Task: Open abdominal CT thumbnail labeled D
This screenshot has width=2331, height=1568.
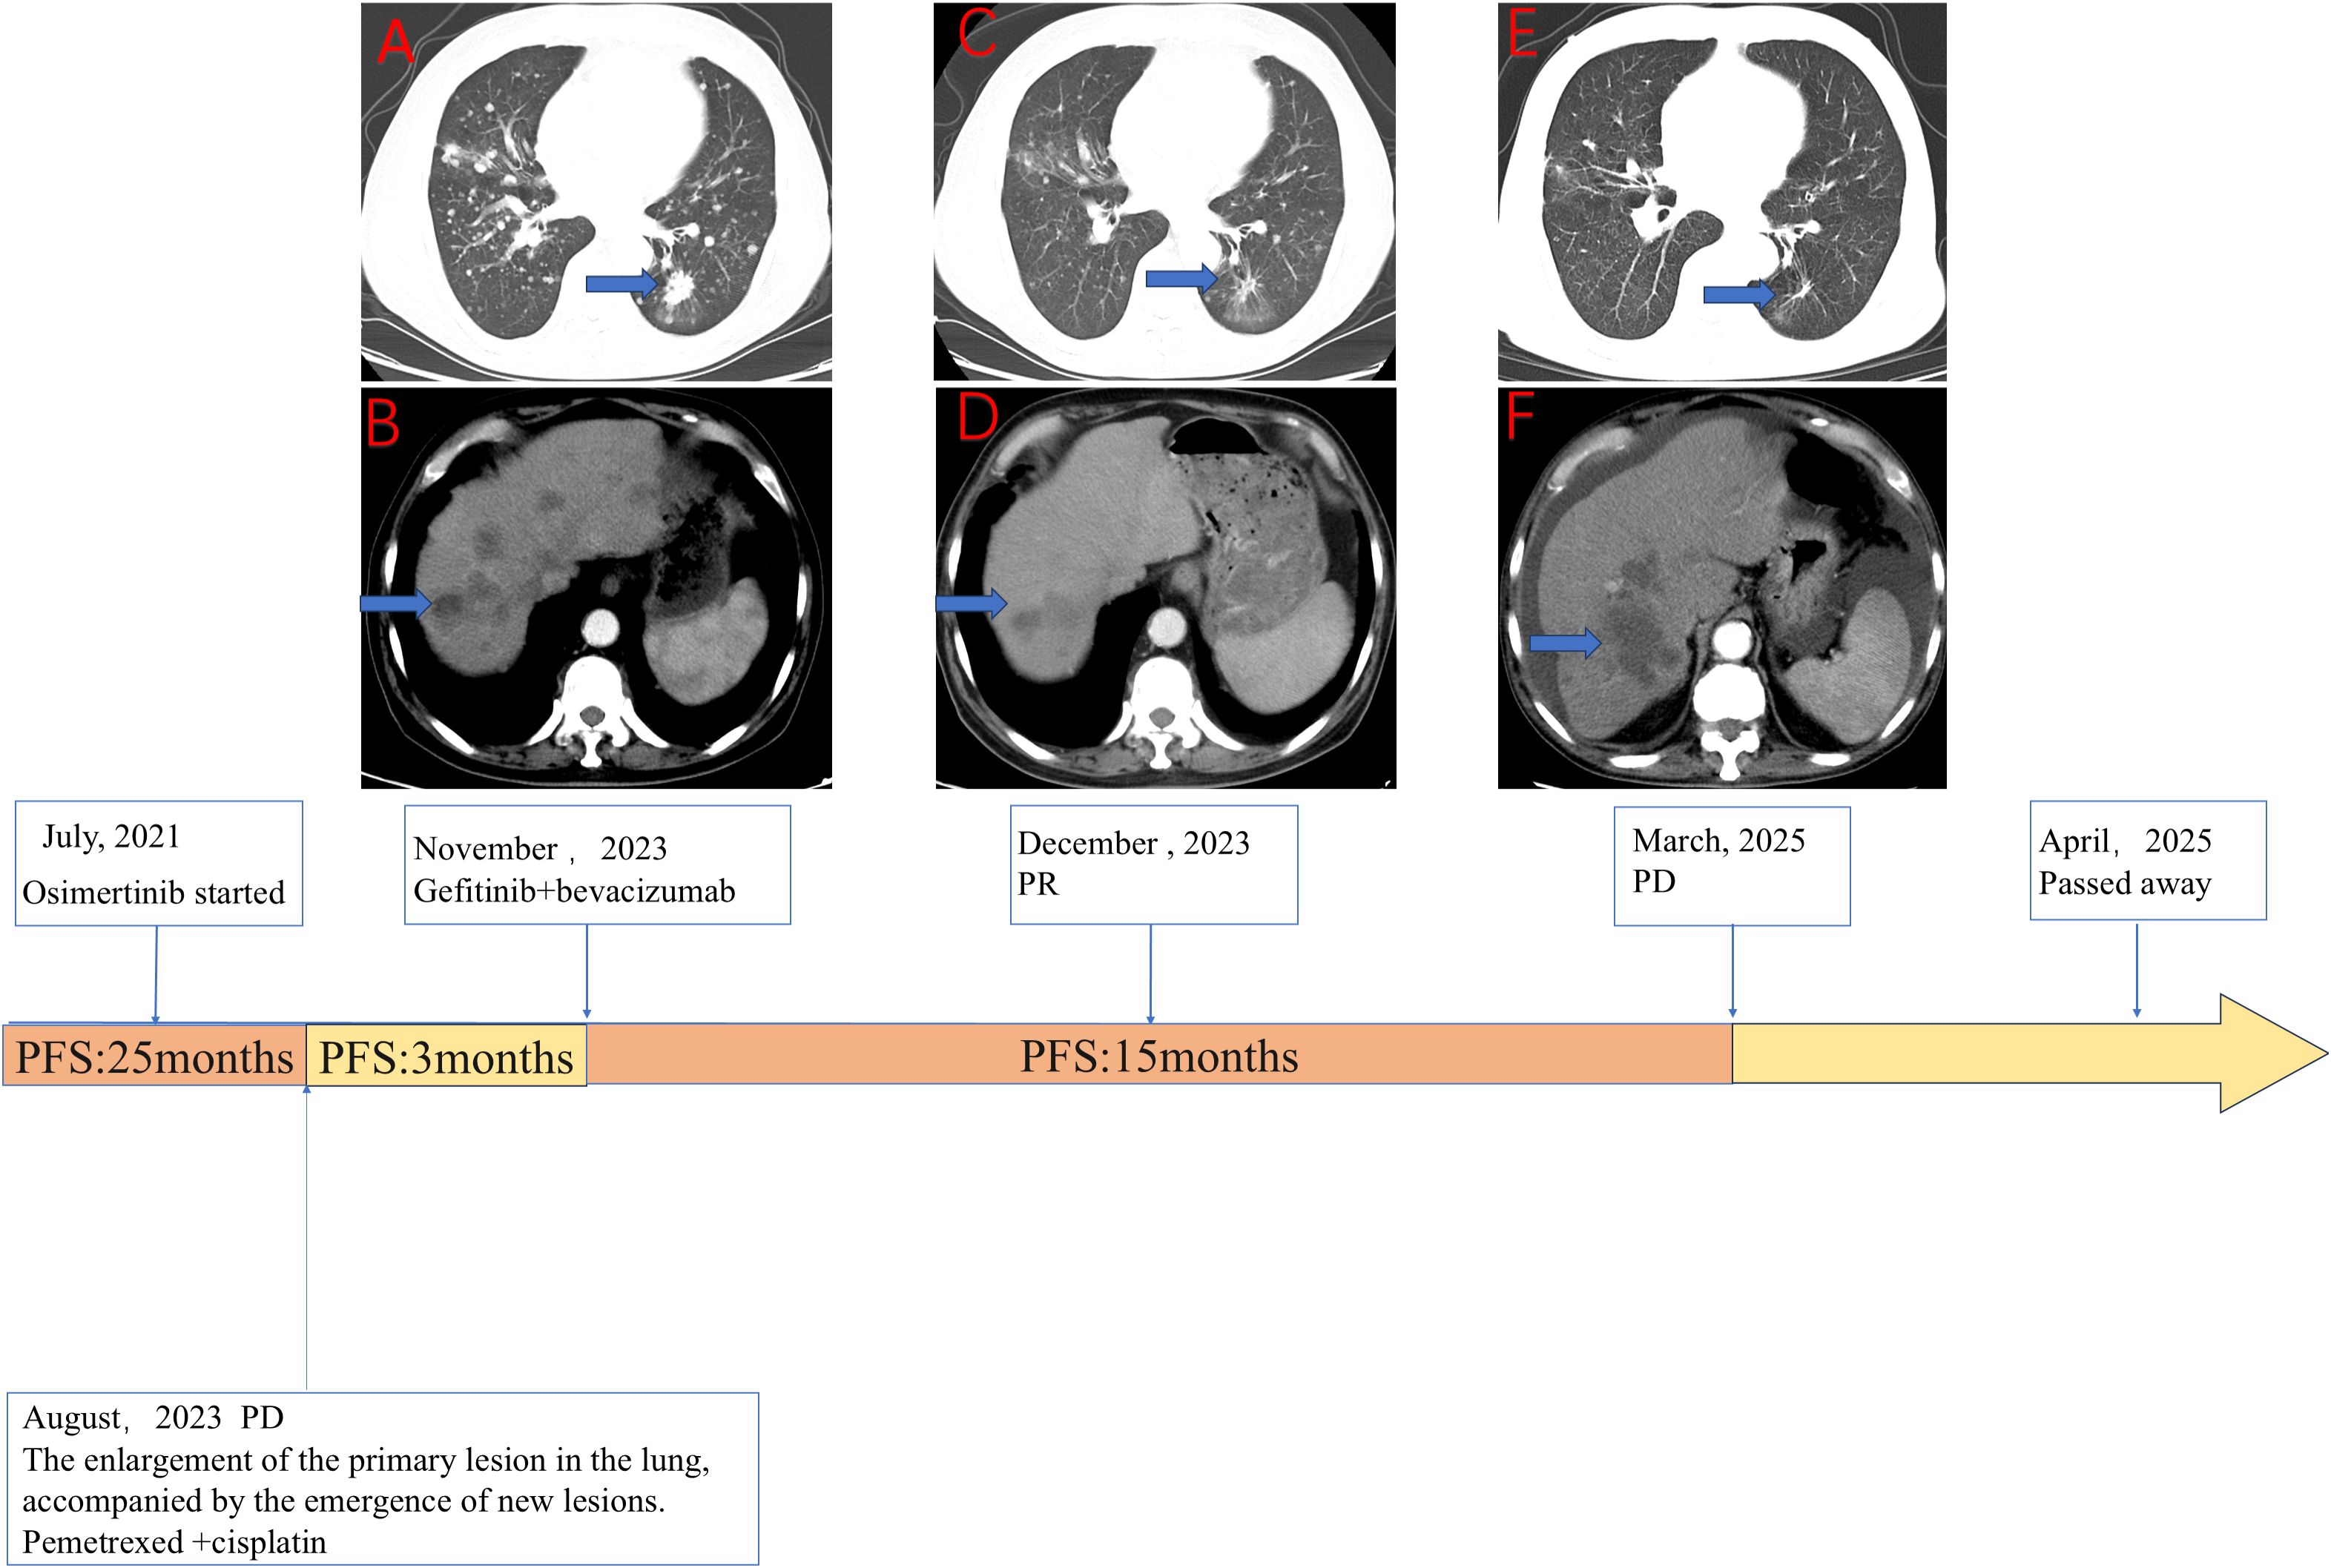Action: (1164, 588)
